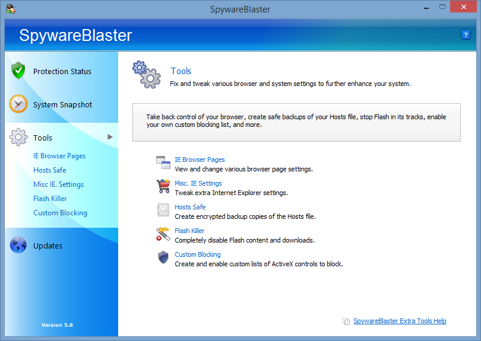Click the gear icon beside Tools in sidebar
This screenshot has width=481, height=341.
[x=18, y=137]
